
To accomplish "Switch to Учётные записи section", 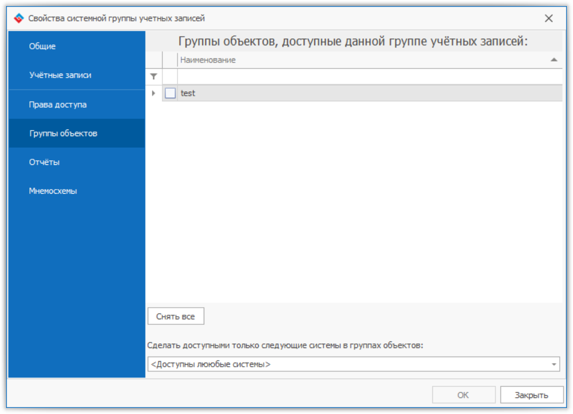I will [77, 75].
